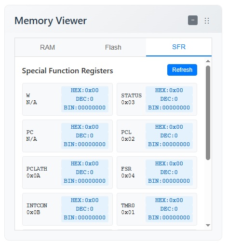Open the Flash tab
This screenshot has height=243, width=228.
coord(113,47)
